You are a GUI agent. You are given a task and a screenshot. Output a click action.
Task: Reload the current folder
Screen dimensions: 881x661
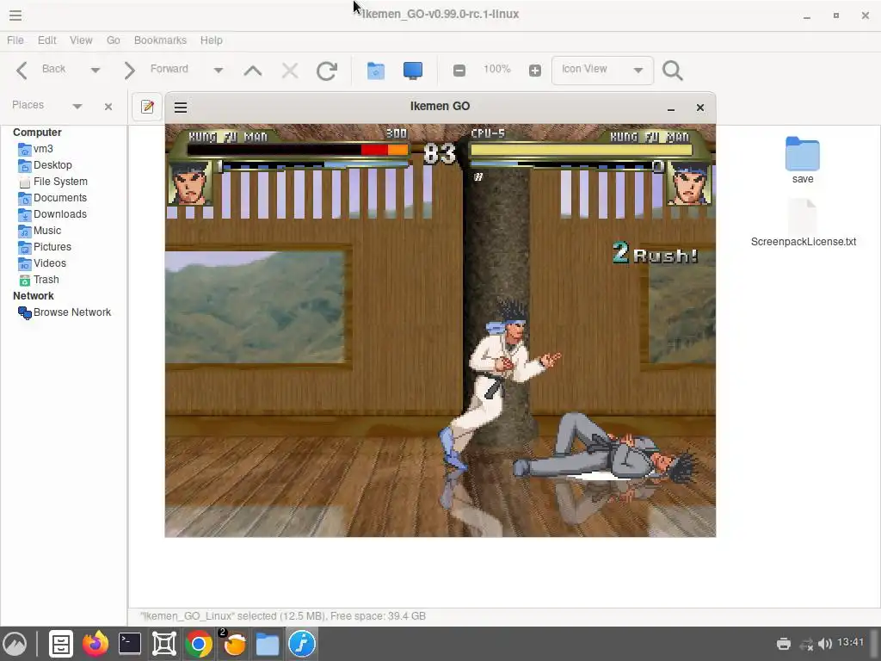click(326, 71)
